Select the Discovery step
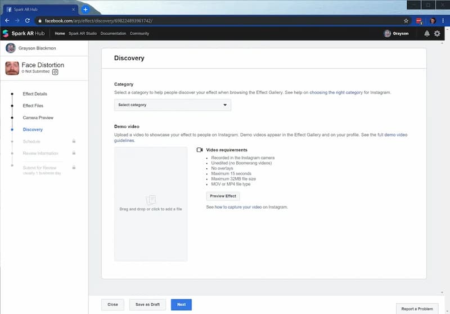The image size is (450, 314). (33, 129)
